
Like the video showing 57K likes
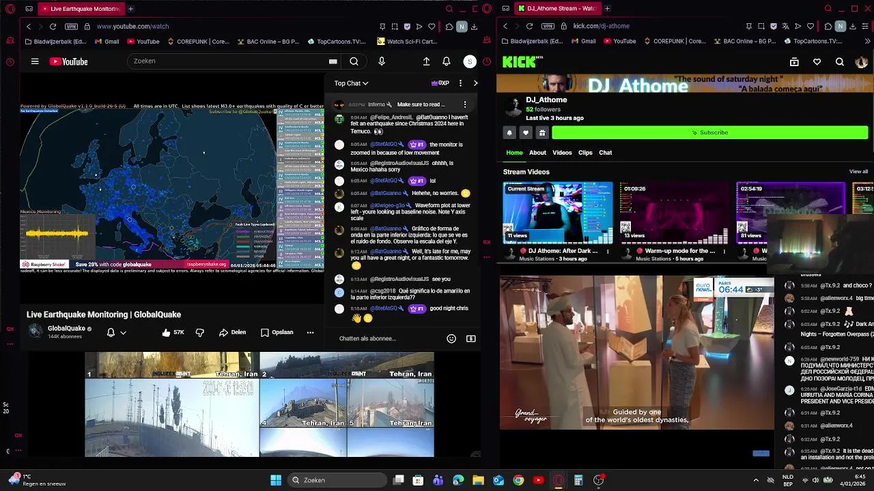173,332
